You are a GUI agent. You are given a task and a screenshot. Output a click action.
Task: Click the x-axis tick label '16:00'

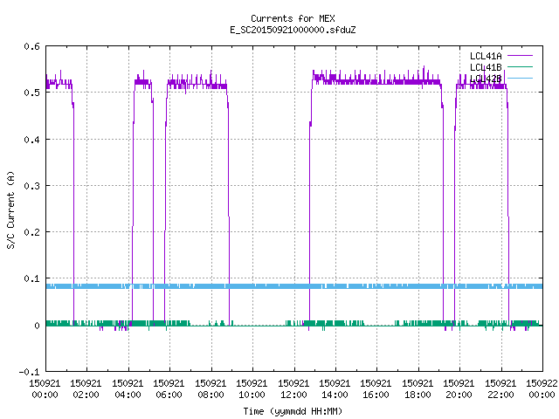click(x=376, y=395)
